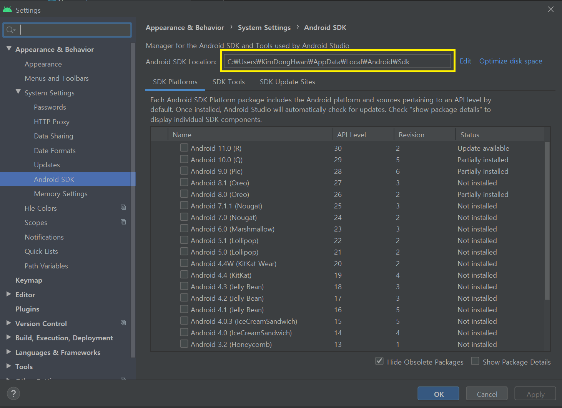The height and width of the screenshot is (408, 562).
Task: Click the OK button
Action: [439, 394]
